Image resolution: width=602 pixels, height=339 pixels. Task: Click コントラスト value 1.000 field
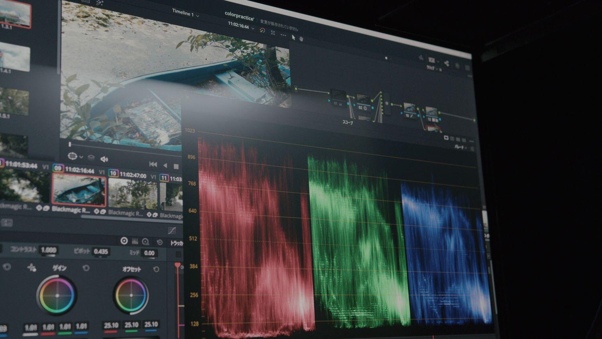pos(49,250)
